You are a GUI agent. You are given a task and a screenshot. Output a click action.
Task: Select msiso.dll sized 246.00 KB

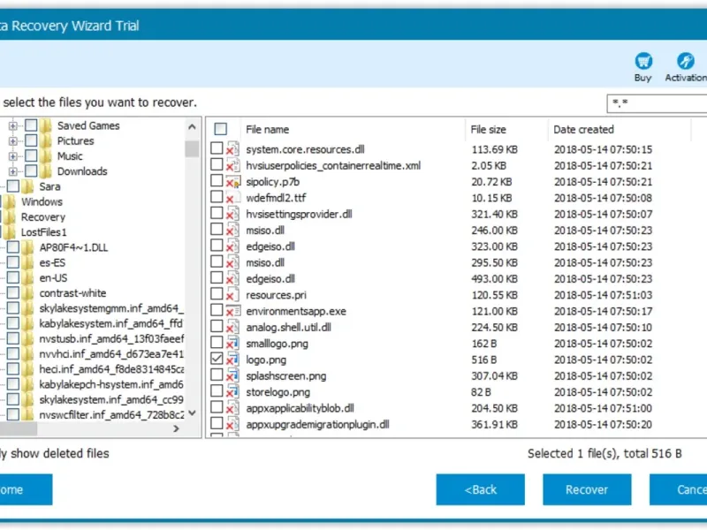[x=265, y=231]
